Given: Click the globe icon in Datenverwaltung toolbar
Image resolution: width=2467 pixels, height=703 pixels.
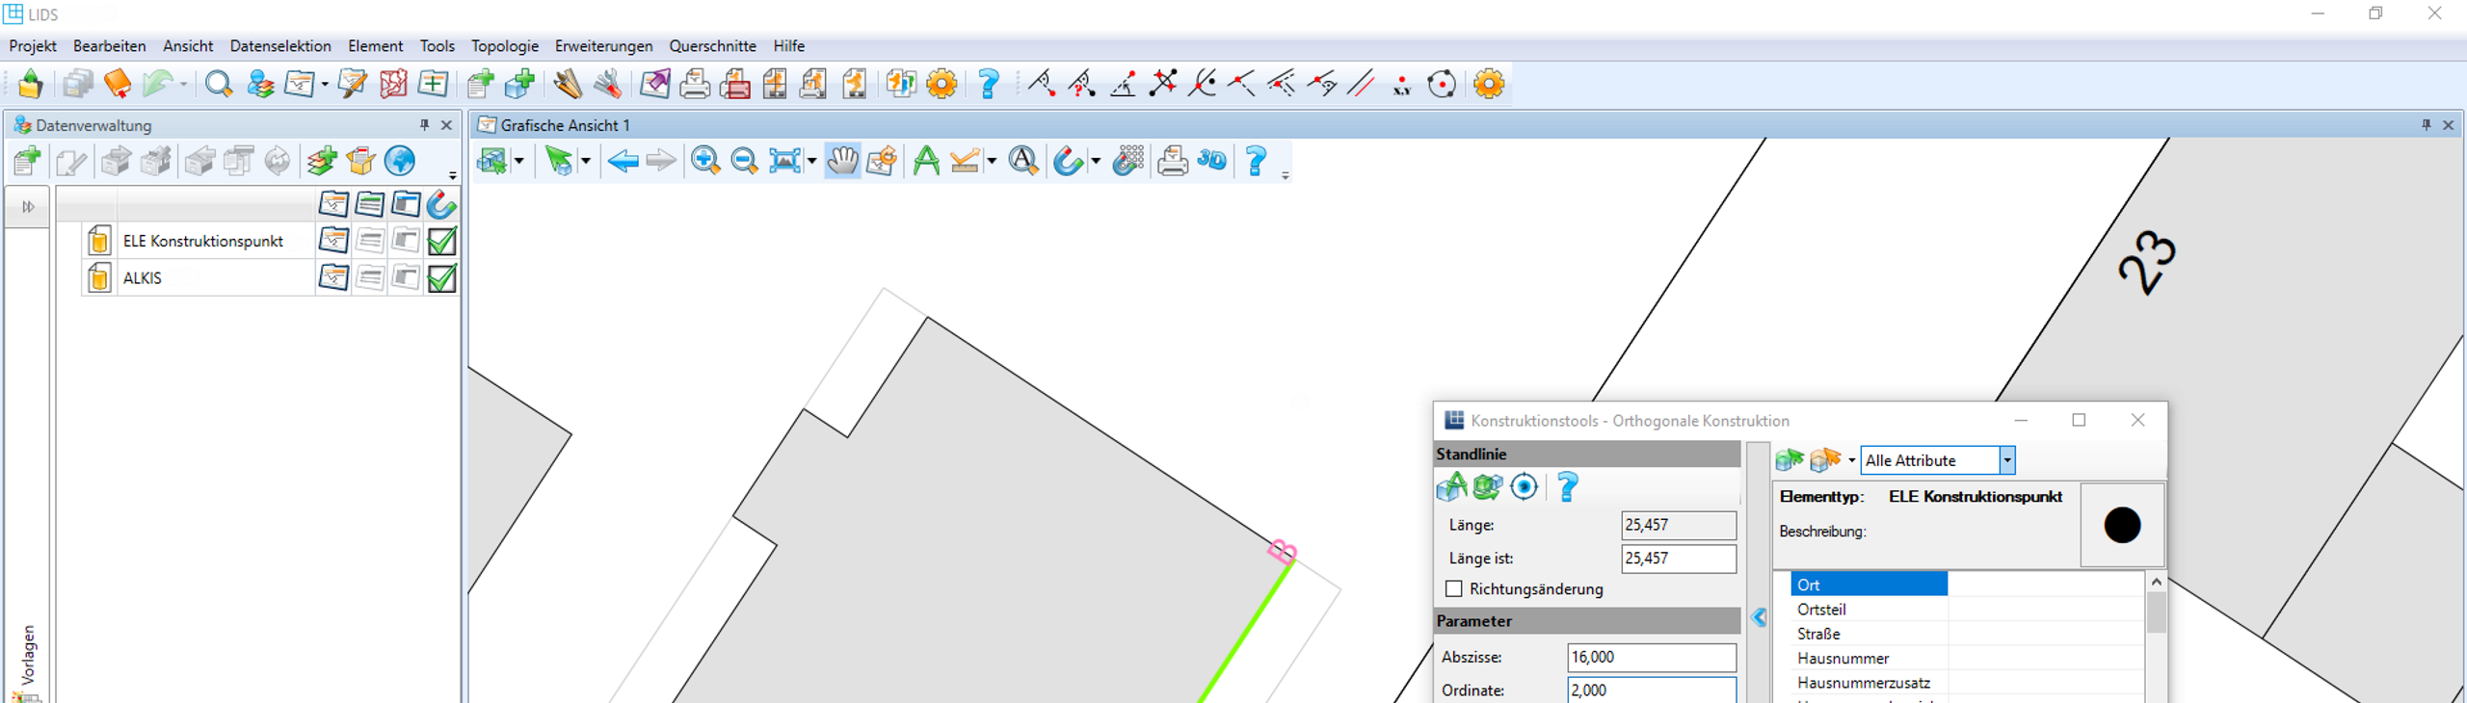Looking at the screenshot, I should pyautogui.click(x=399, y=161).
